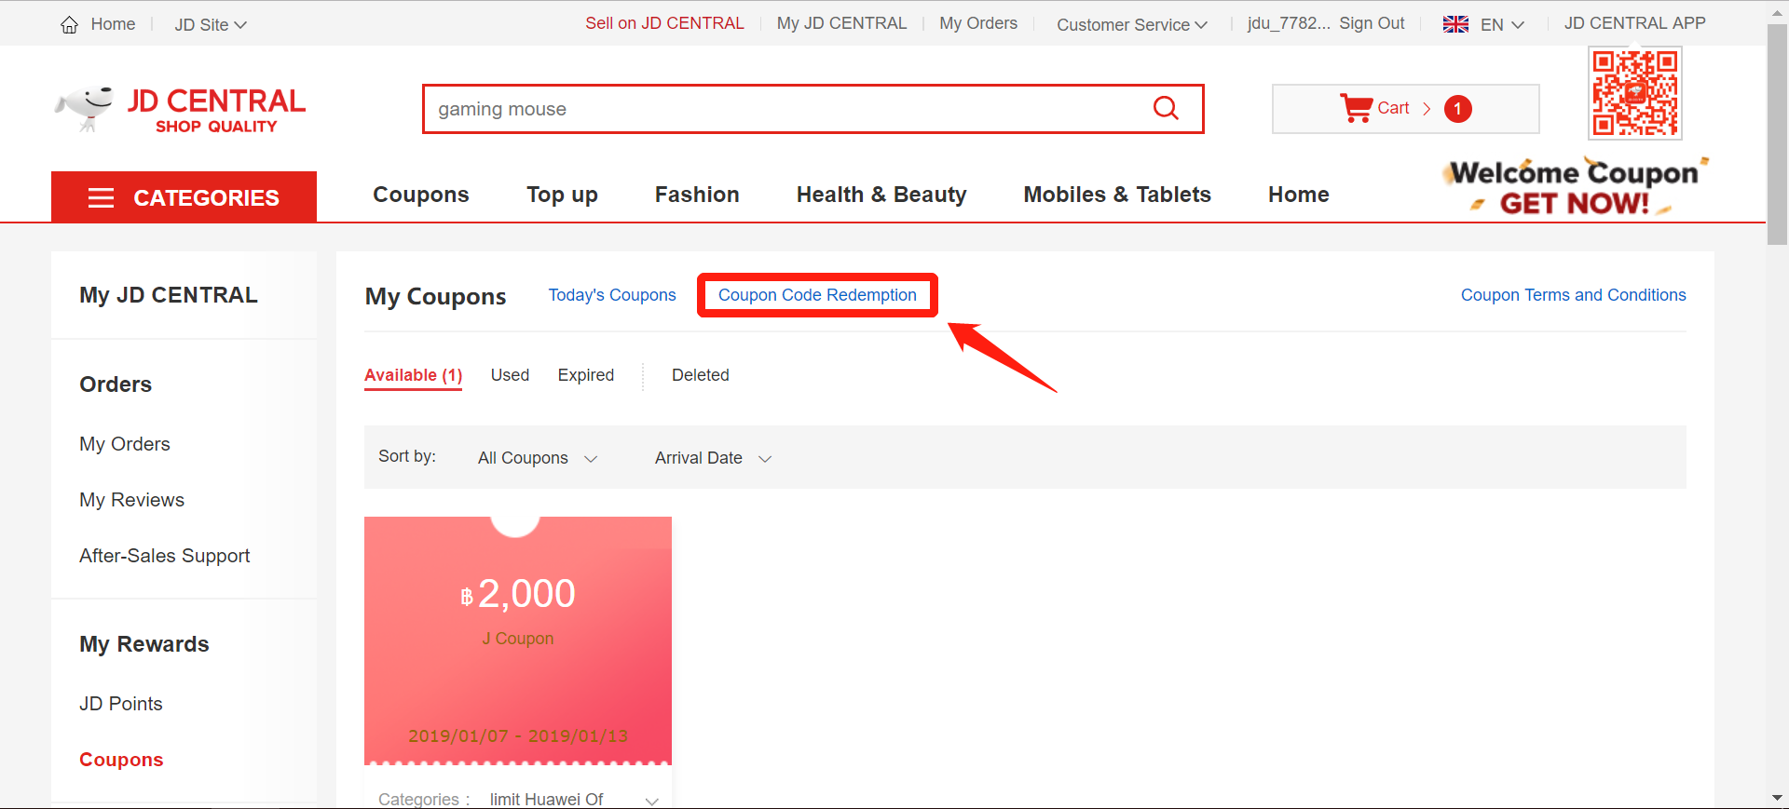
Task: Click the JD app QR code
Action: [x=1635, y=93]
